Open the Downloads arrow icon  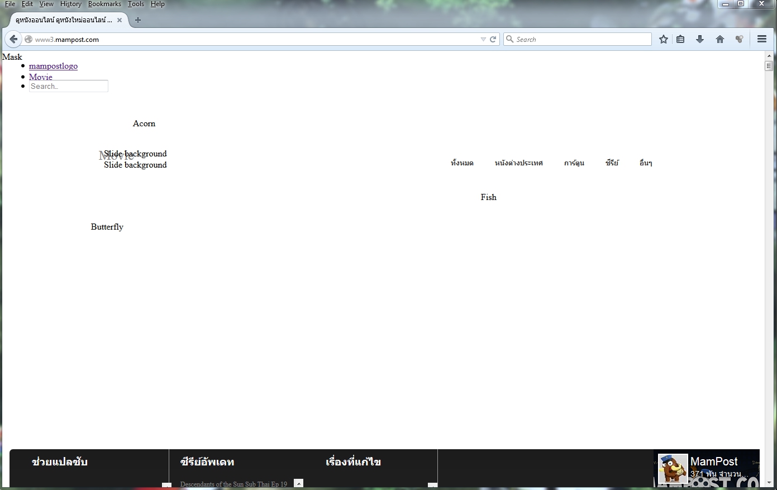click(700, 39)
